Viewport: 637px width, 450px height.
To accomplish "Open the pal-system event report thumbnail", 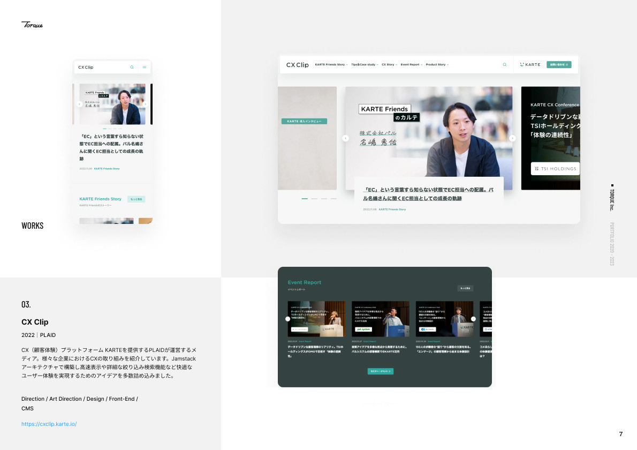I will [x=380, y=319].
